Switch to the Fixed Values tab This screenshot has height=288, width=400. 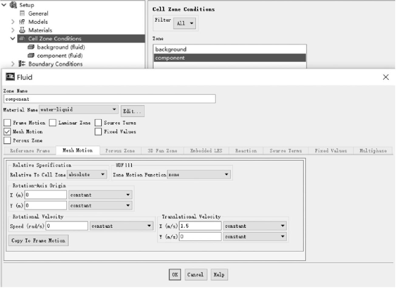click(x=331, y=151)
